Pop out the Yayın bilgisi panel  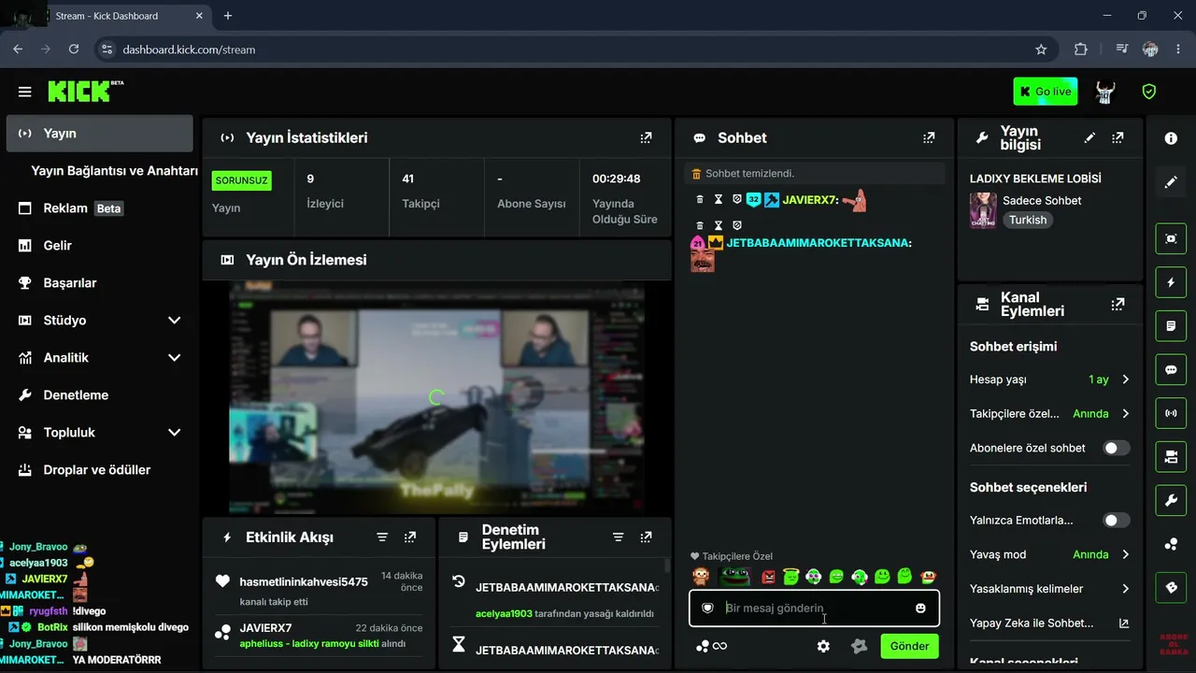(1118, 137)
